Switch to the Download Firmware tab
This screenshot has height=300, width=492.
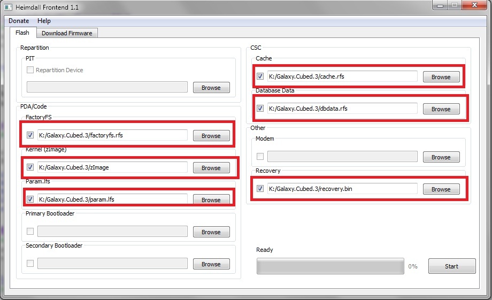(x=67, y=33)
